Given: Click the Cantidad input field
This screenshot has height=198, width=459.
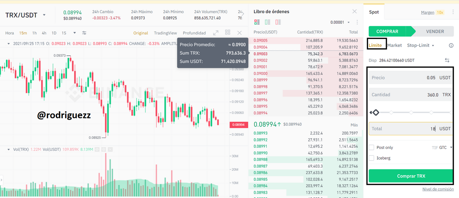Looking at the screenshot, I should pos(411,95).
